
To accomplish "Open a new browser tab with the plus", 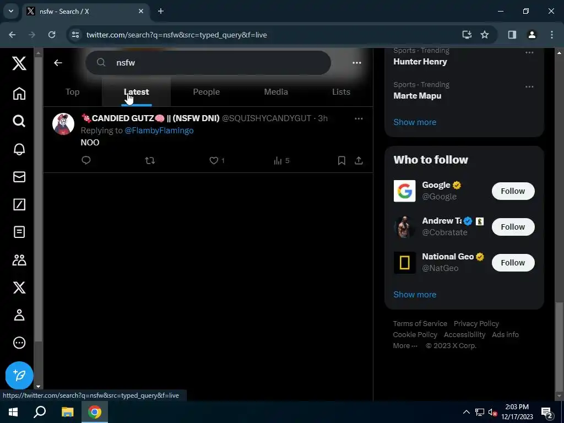I will tap(161, 11).
